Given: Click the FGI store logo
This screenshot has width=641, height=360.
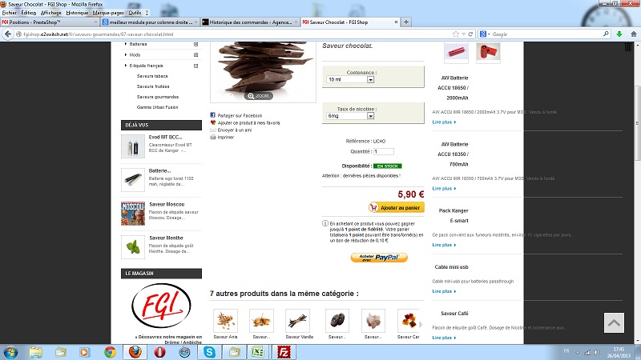Looking at the screenshot, I should pyautogui.click(x=161, y=306).
